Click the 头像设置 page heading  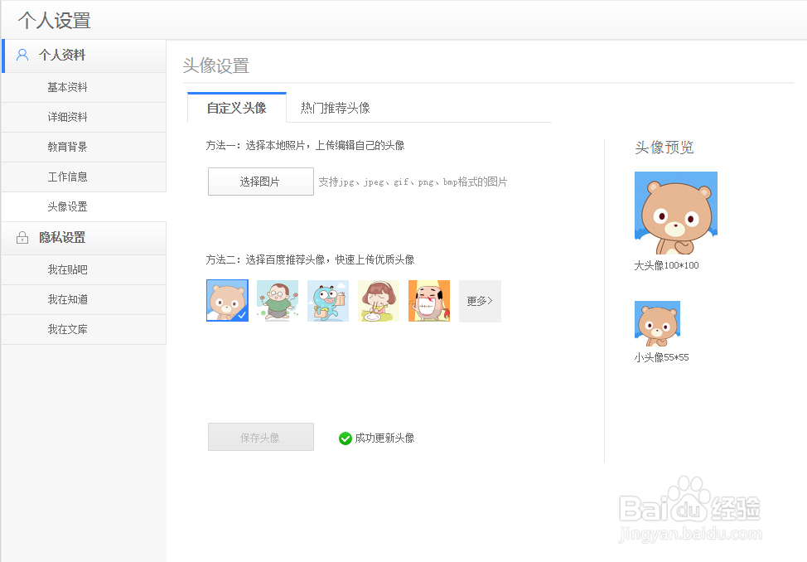[216, 66]
